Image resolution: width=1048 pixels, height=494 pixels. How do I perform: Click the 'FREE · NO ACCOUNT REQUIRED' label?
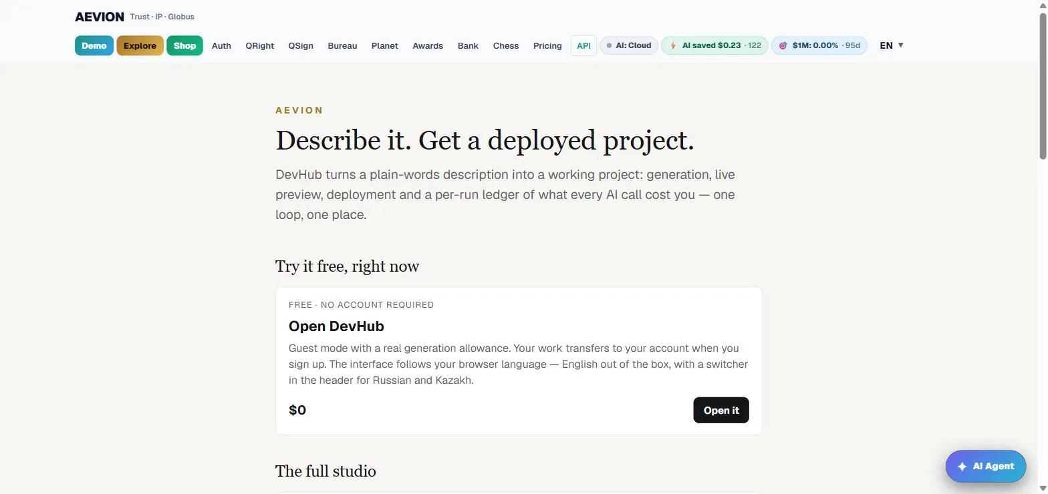[361, 304]
